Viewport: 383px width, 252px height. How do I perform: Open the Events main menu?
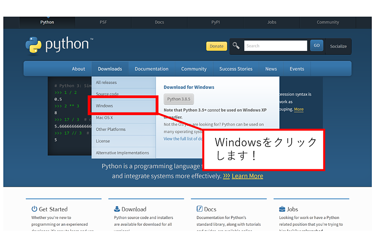click(297, 69)
